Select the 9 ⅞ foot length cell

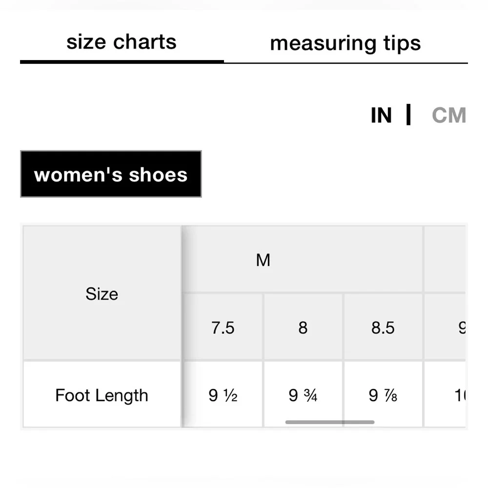383,395
